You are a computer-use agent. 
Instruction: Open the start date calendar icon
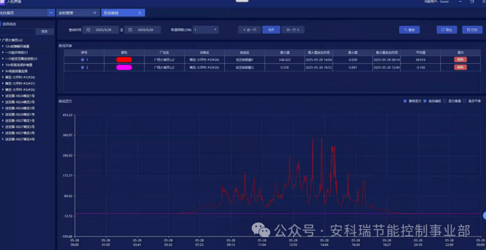click(88, 30)
